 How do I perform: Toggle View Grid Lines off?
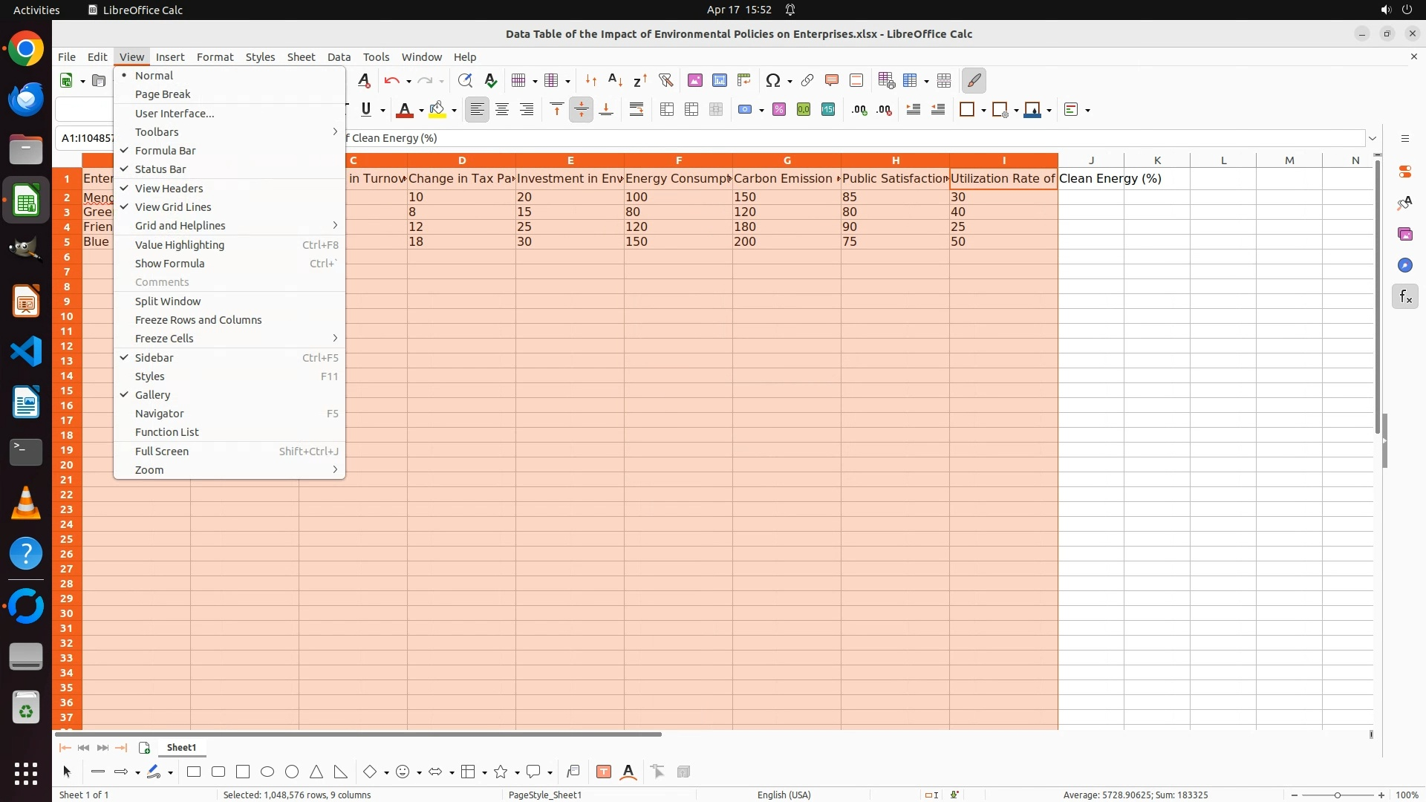(x=173, y=207)
